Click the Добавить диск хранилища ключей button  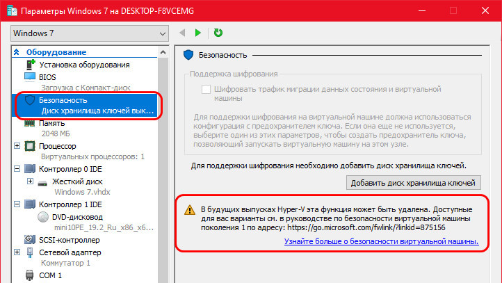[x=413, y=183]
